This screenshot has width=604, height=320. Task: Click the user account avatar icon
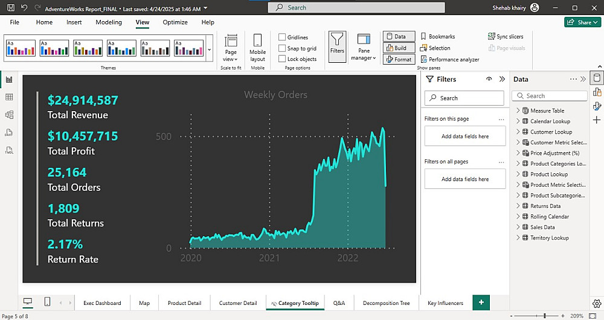535,7
